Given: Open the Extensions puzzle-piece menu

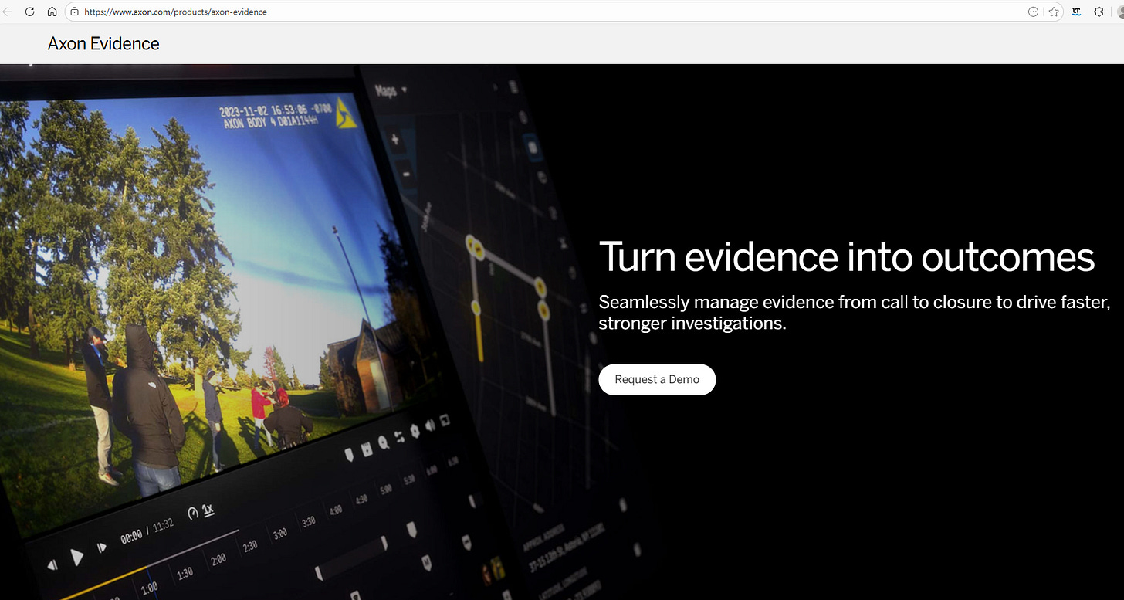Looking at the screenshot, I should (1099, 12).
